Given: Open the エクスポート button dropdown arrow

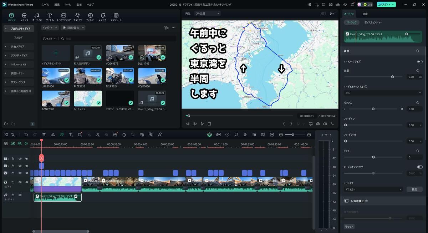Looking at the screenshot, I should pyautogui.click(x=393, y=5).
